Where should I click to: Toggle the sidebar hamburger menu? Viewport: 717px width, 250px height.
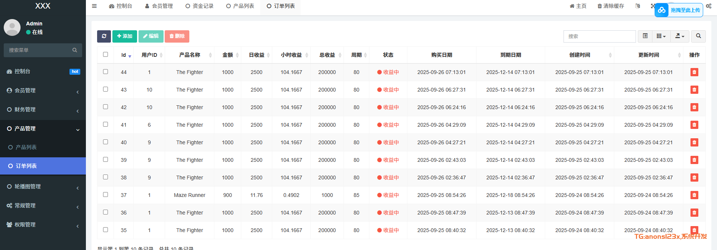tap(94, 6)
